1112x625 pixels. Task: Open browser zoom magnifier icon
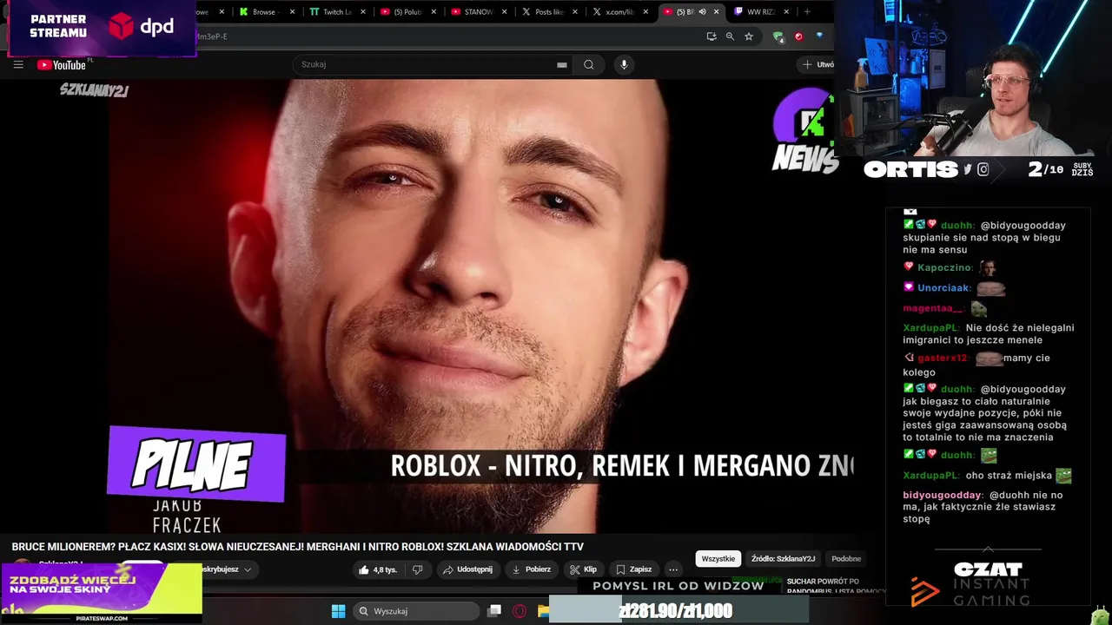point(730,36)
